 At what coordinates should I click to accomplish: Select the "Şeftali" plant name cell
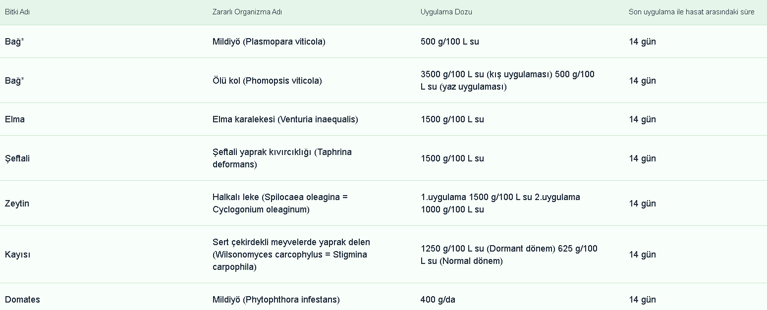pos(17,158)
